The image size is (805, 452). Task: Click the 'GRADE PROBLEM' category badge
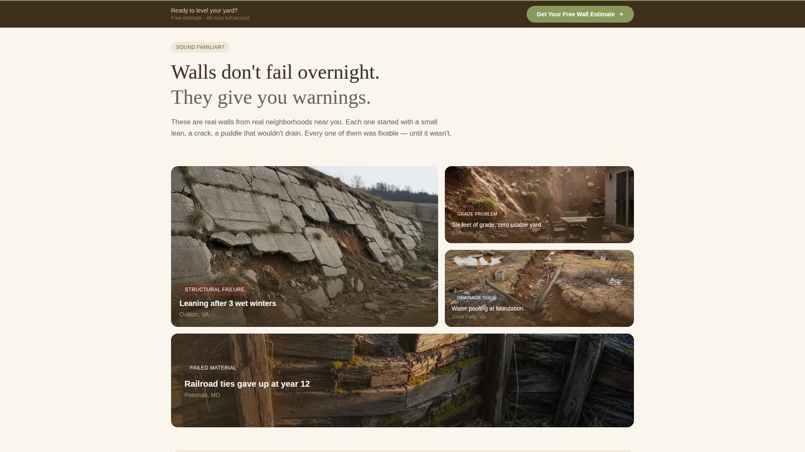pyautogui.click(x=477, y=214)
